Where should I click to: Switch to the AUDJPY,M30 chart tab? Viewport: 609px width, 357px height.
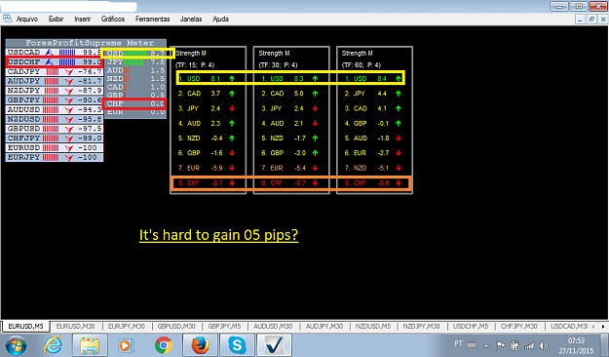(x=324, y=327)
